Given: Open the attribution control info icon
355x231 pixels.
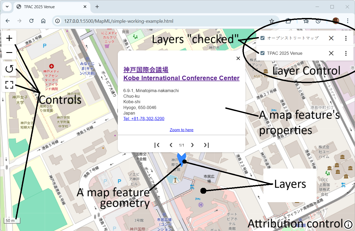Looking at the screenshot, I should [x=348, y=224].
